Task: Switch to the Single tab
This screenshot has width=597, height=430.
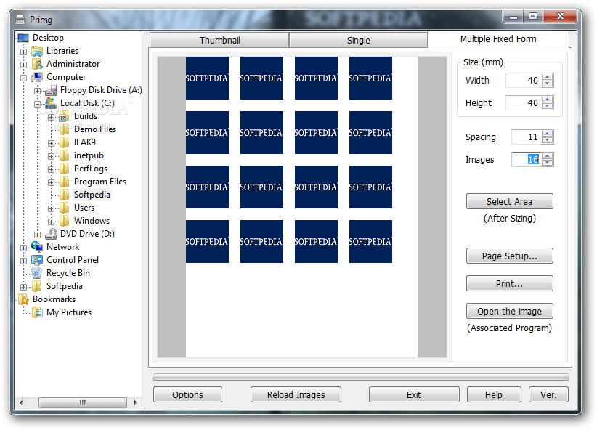Action: pos(358,40)
